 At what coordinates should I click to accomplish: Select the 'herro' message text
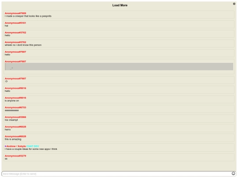7,130
